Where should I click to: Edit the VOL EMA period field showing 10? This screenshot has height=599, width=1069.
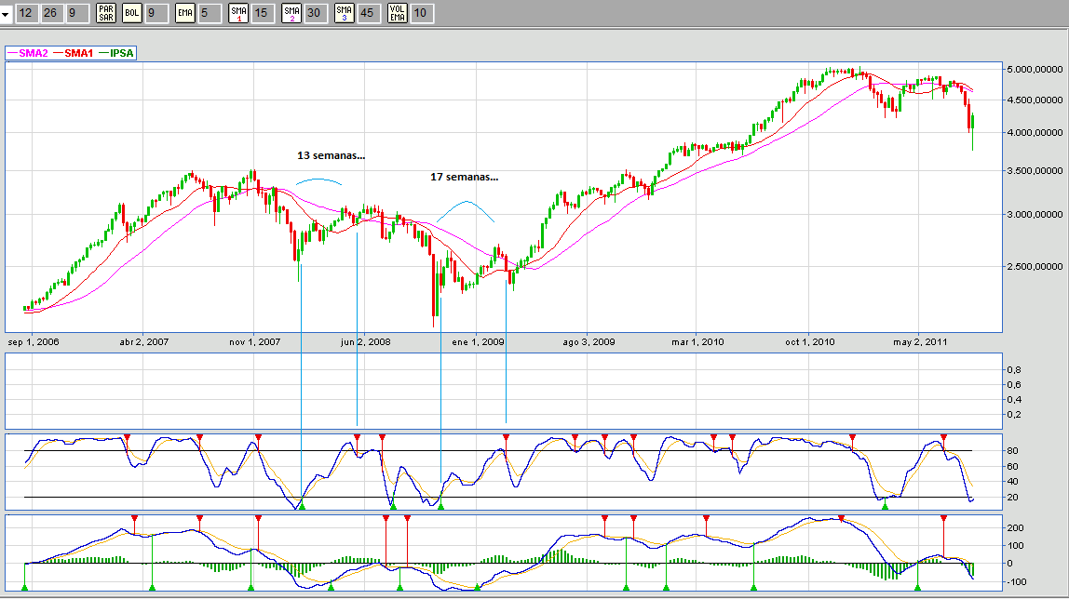click(x=423, y=13)
